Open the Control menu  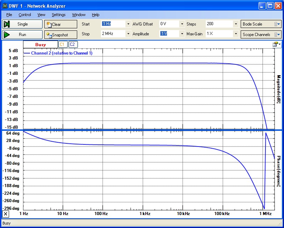tap(25, 15)
